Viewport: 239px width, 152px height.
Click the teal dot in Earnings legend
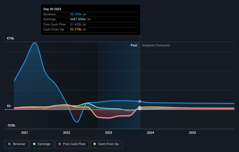tap(34, 144)
